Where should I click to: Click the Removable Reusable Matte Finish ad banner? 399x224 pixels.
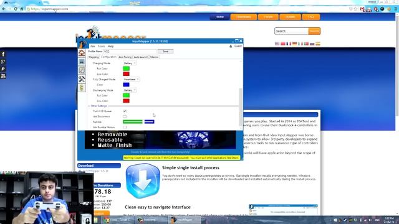click(160, 139)
